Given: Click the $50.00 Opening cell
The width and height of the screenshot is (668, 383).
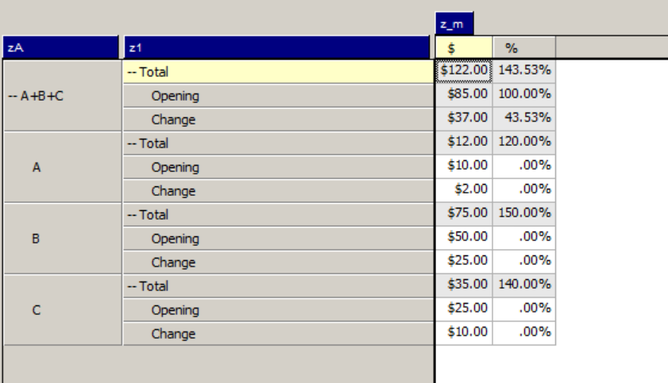Looking at the screenshot, I should point(464,238).
